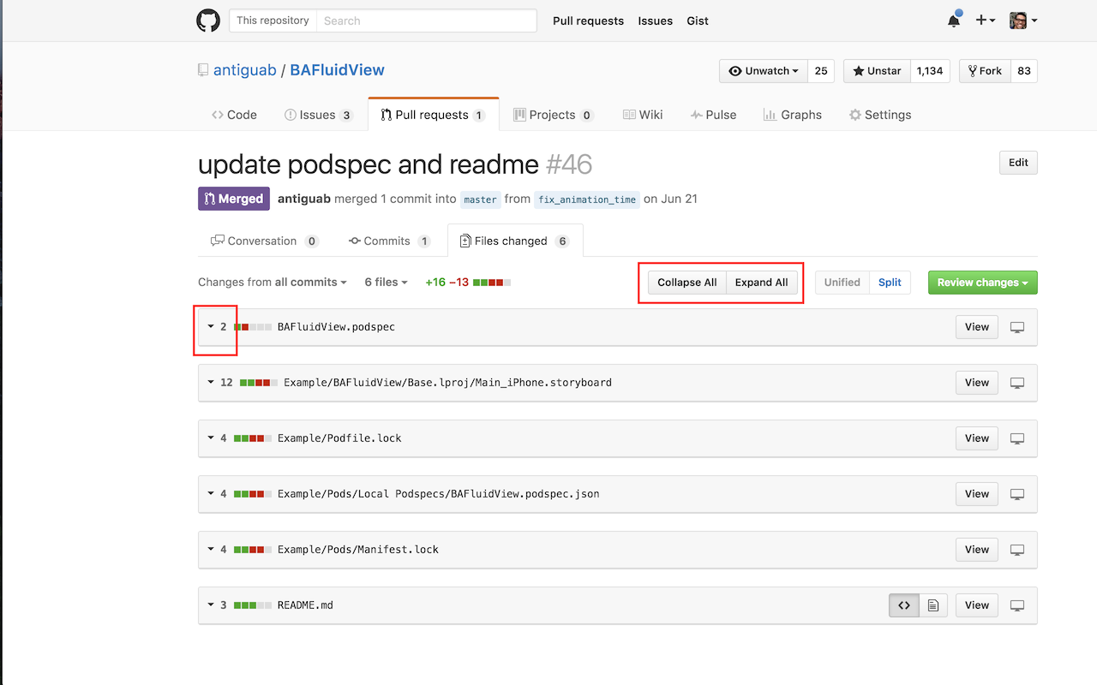
Task: Switch to the Commits tab
Action: (x=390, y=241)
